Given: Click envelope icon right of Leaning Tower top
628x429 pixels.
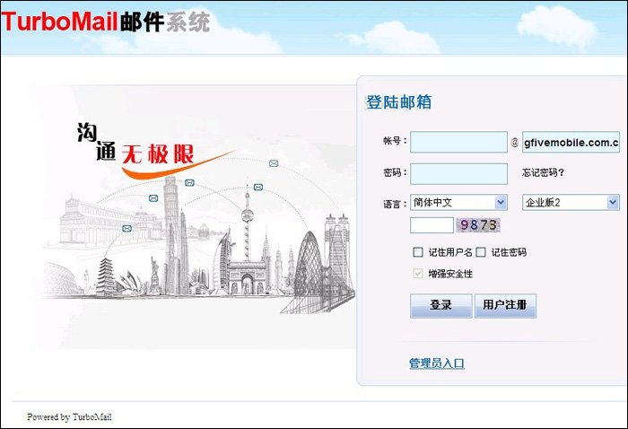Looking at the screenshot, I should point(189,183).
